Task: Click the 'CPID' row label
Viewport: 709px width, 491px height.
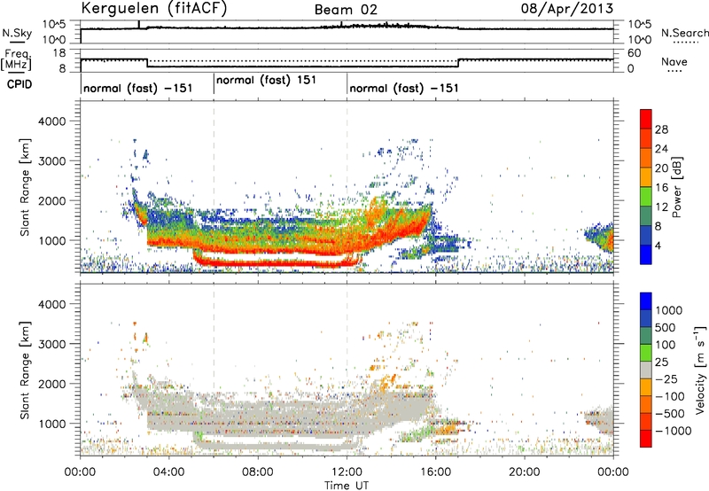Action: tap(19, 84)
